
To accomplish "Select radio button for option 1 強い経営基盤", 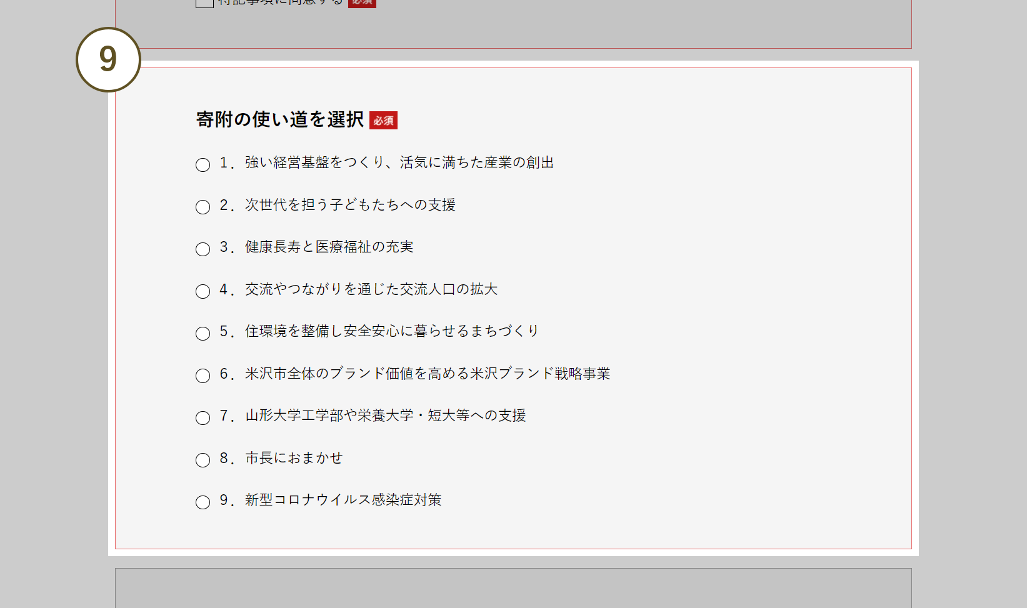I will coord(203,165).
